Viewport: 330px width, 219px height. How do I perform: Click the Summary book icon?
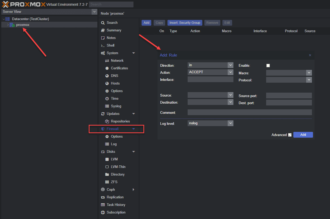pos(103,30)
